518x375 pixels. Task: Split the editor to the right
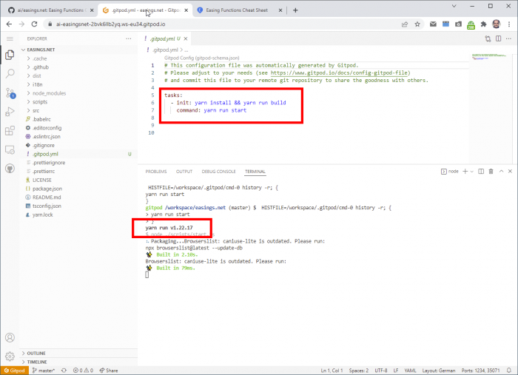498,38
